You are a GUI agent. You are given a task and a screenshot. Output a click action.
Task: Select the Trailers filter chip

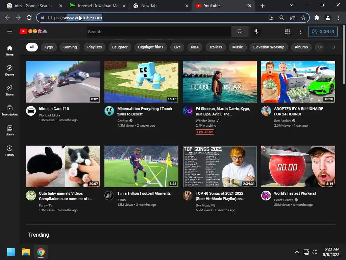pos(216,47)
